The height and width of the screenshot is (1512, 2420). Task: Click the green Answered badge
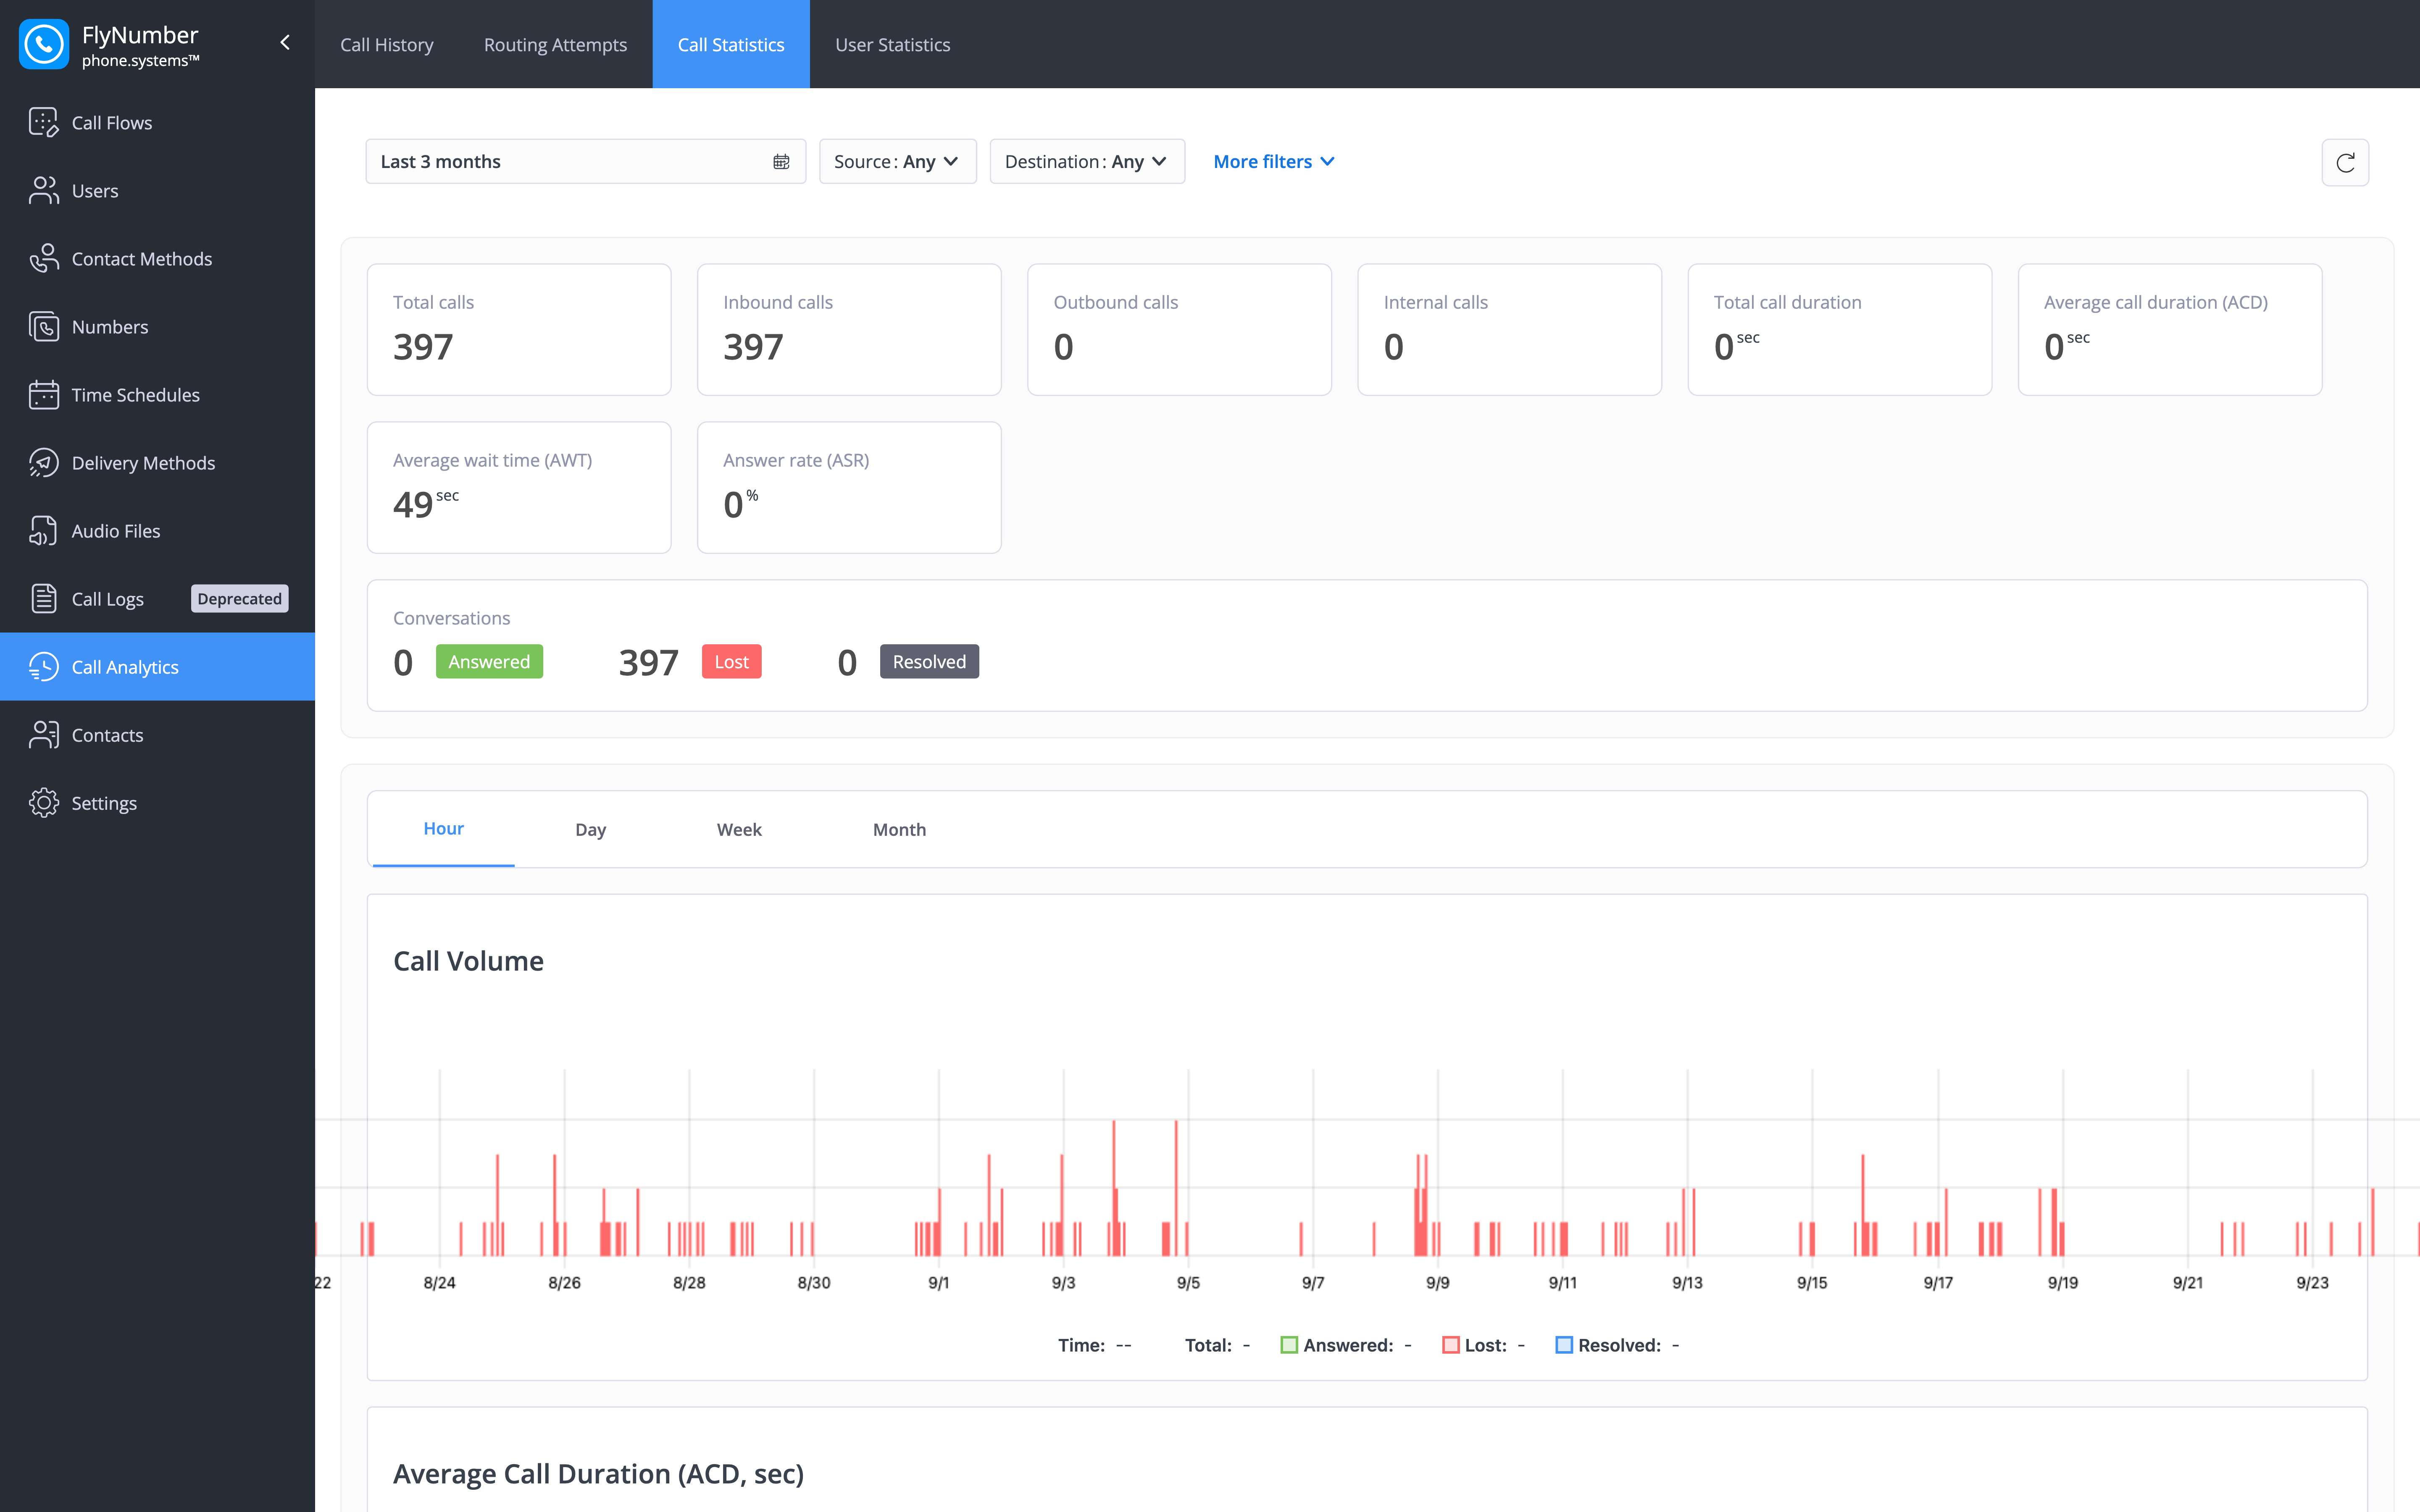click(x=489, y=661)
